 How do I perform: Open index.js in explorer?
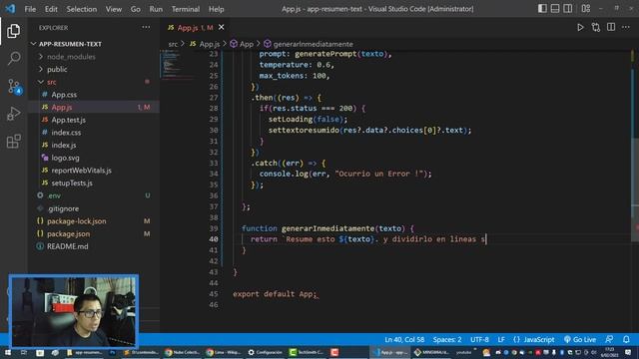click(94, 145)
